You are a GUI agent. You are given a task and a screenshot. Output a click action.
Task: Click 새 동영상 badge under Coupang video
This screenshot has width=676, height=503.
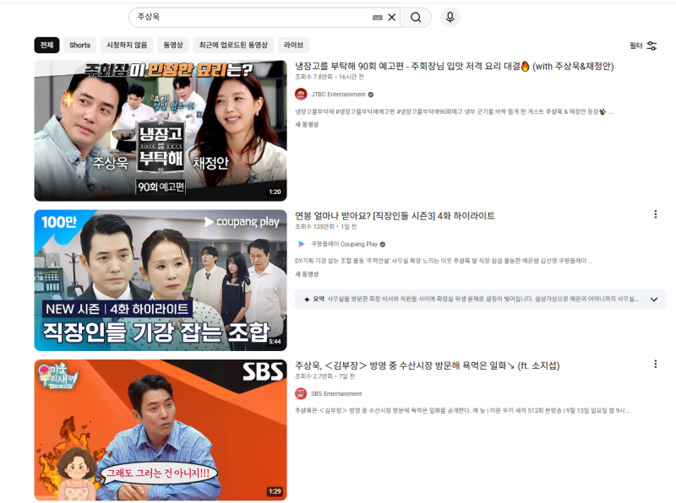[307, 274]
